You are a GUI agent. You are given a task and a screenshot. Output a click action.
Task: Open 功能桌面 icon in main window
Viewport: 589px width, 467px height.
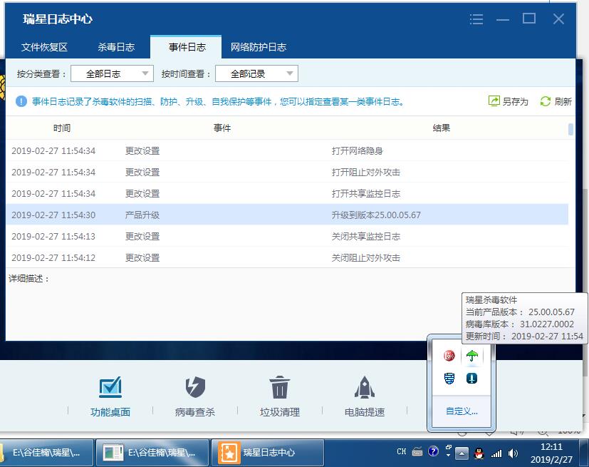tap(110, 387)
